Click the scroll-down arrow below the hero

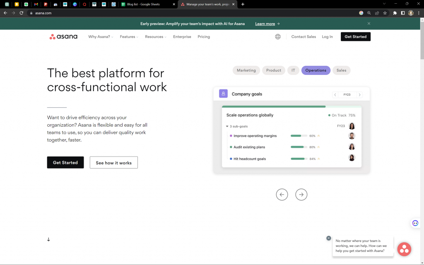click(48, 239)
